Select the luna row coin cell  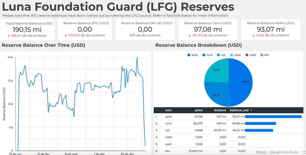pos(168,123)
